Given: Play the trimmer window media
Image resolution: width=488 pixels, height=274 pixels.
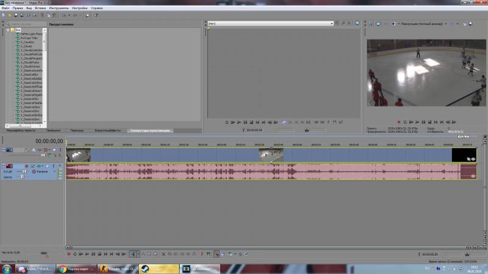Looking at the screenshot, I should point(239,122).
